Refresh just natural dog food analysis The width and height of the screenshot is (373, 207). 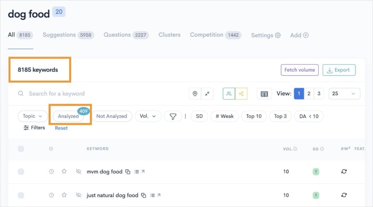344,195
